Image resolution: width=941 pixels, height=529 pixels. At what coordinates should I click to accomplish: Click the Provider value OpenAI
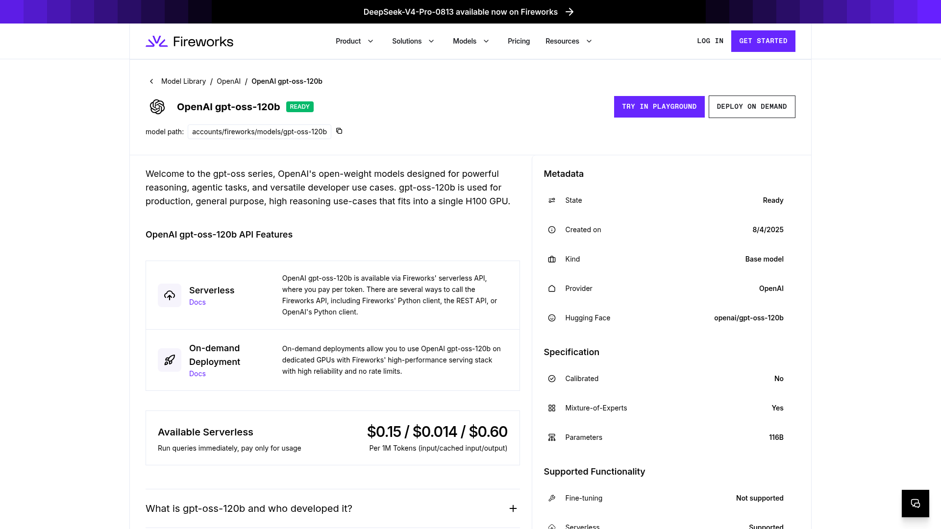coord(771,289)
